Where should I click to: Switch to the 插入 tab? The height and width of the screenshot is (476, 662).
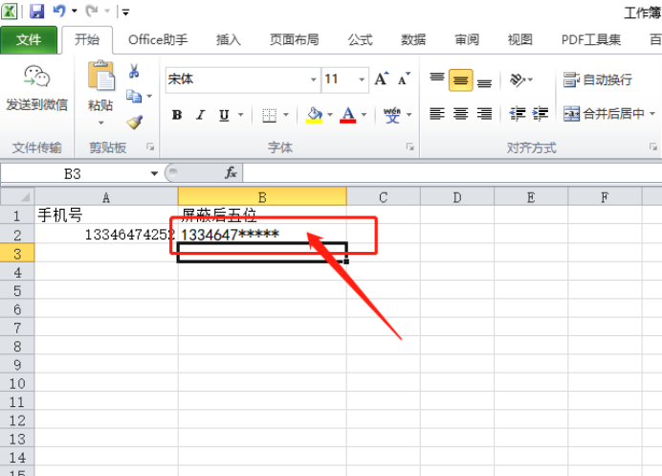pos(229,39)
